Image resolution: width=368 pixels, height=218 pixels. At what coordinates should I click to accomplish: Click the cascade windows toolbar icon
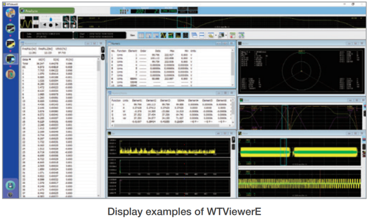click(194, 35)
